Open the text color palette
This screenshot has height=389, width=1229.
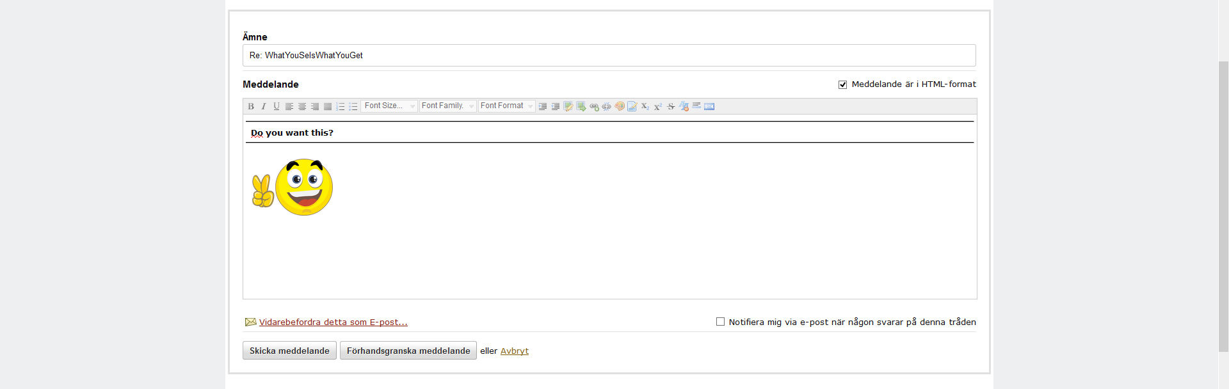click(619, 106)
